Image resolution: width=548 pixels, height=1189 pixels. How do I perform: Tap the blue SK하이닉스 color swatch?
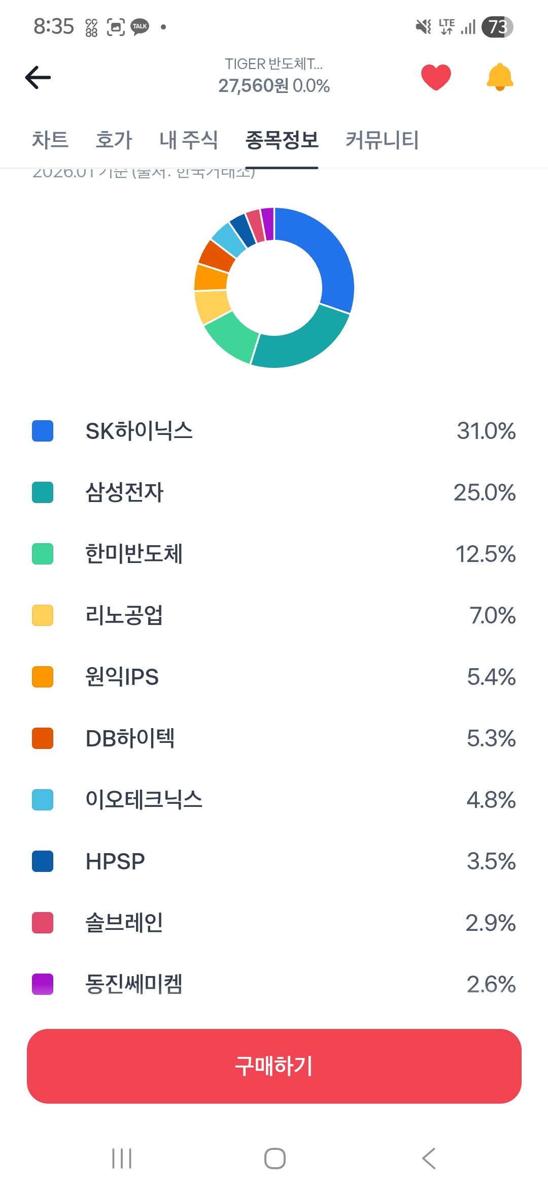(x=43, y=431)
